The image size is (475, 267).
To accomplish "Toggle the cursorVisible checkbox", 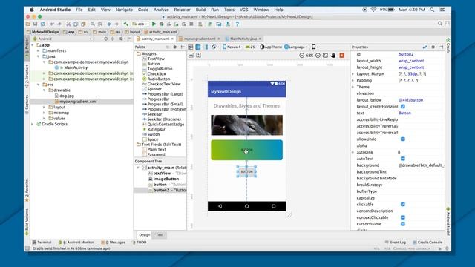I will tap(403, 224).
